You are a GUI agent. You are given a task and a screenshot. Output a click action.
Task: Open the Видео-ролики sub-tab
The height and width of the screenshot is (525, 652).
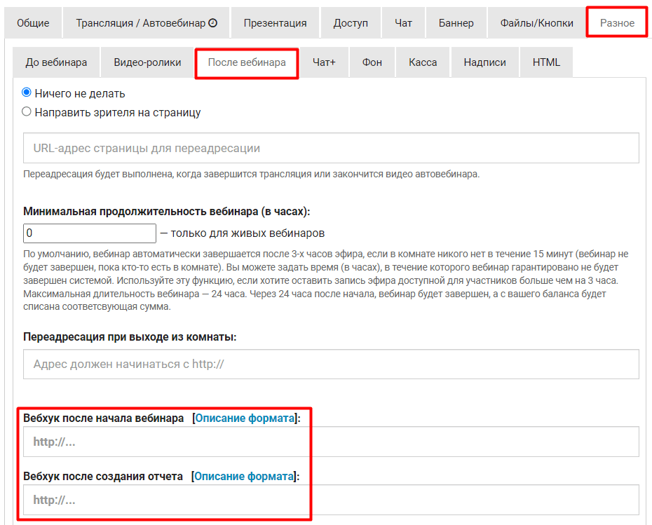(147, 62)
